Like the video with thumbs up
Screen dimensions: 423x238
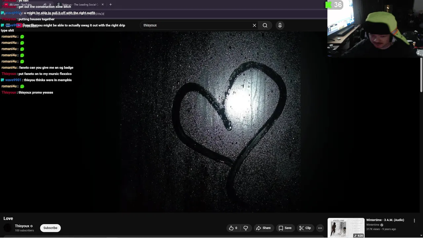click(233, 228)
